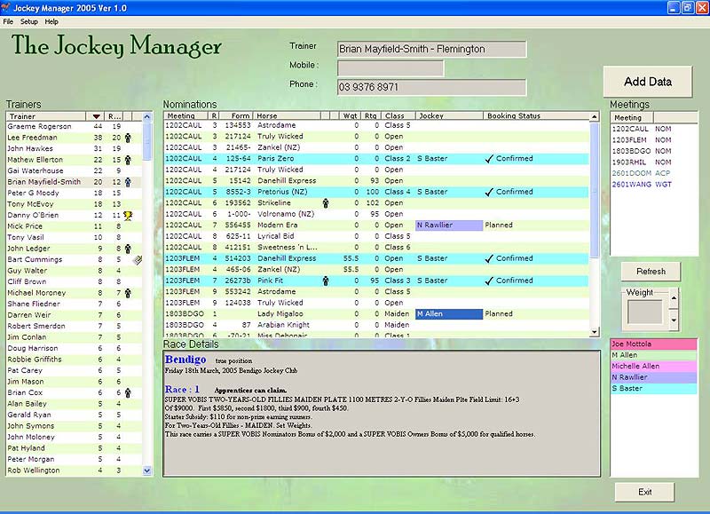Click the jockey icon beside John Ledger
The image size is (710, 514).
click(128, 249)
